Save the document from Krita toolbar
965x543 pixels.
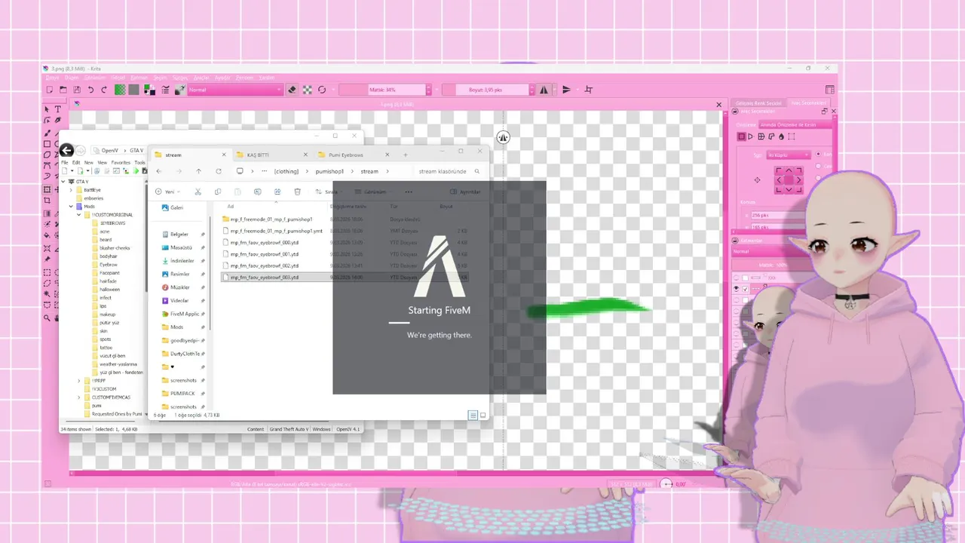[76, 90]
